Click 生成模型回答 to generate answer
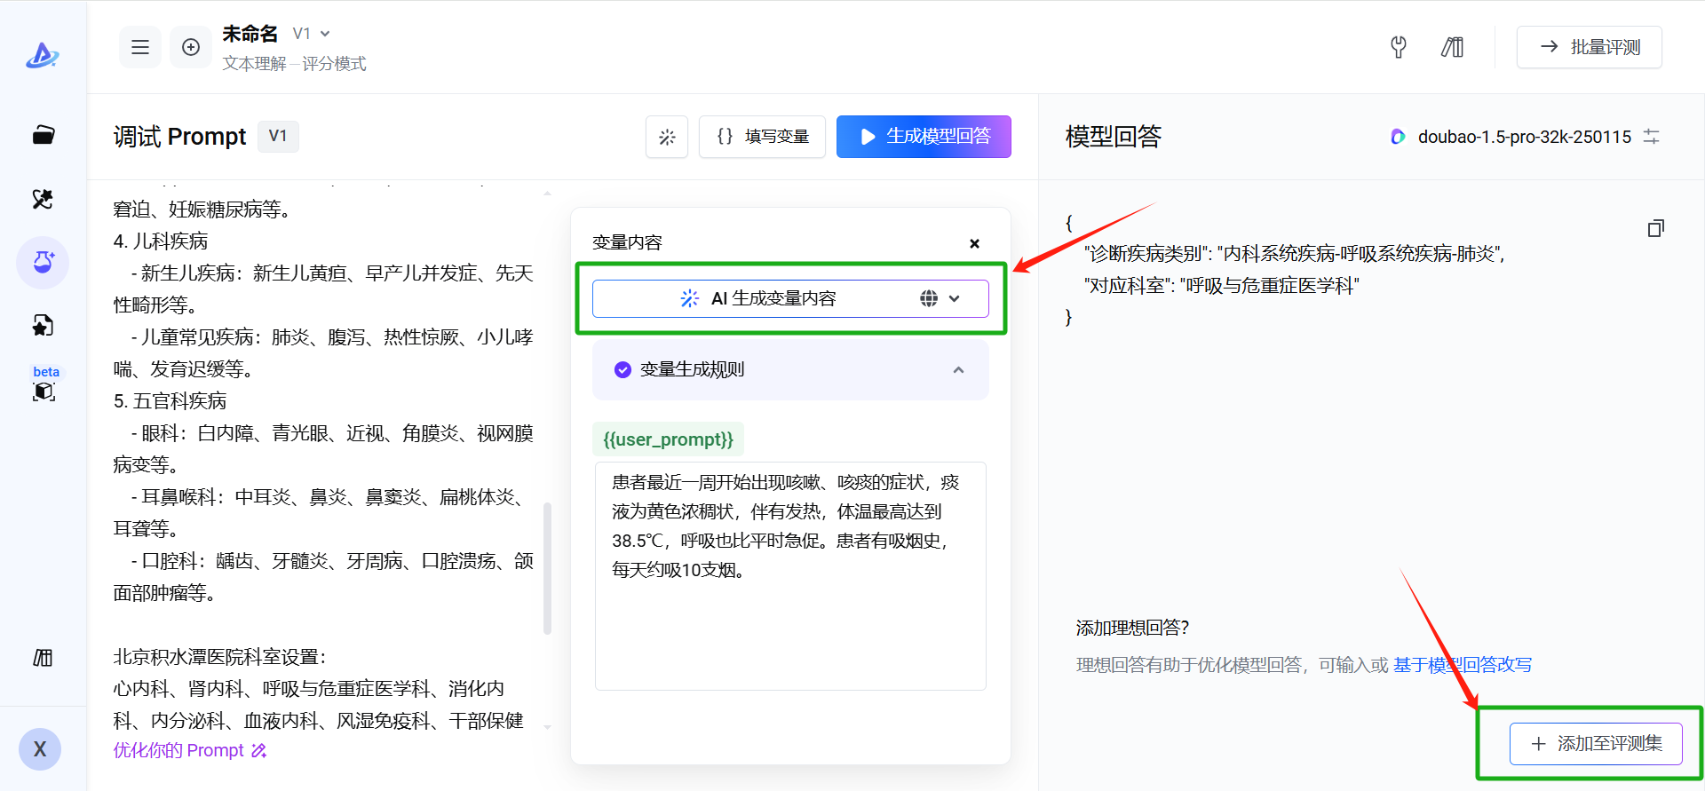 pyautogui.click(x=924, y=137)
